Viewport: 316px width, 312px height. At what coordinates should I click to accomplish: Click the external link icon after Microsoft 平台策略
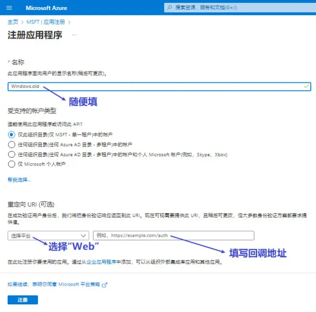click(104, 285)
